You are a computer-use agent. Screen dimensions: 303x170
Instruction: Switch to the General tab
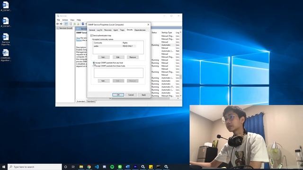pyautogui.click(x=92, y=30)
